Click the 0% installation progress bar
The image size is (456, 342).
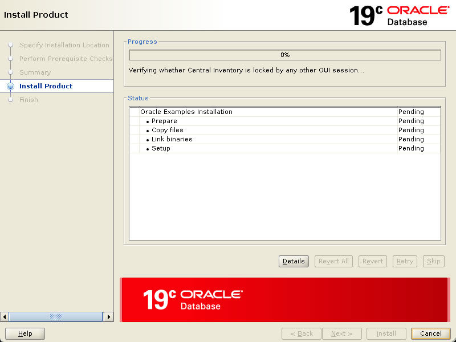point(285,55)
